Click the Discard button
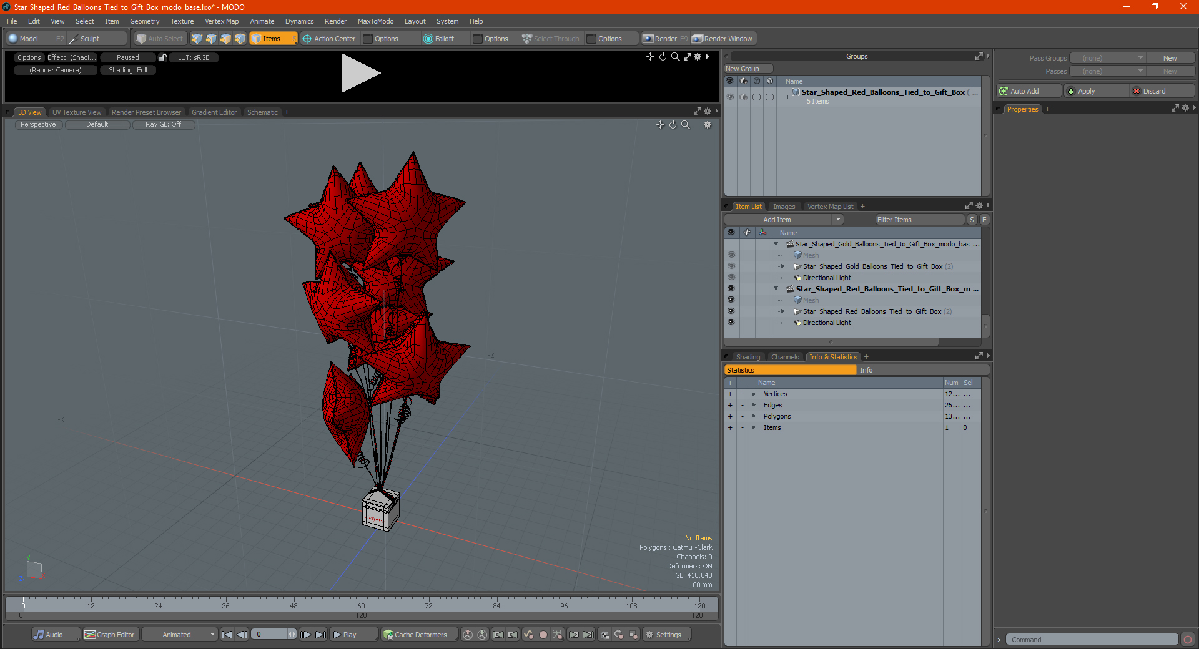The image size is (1199, 649). coord(1162,91)
